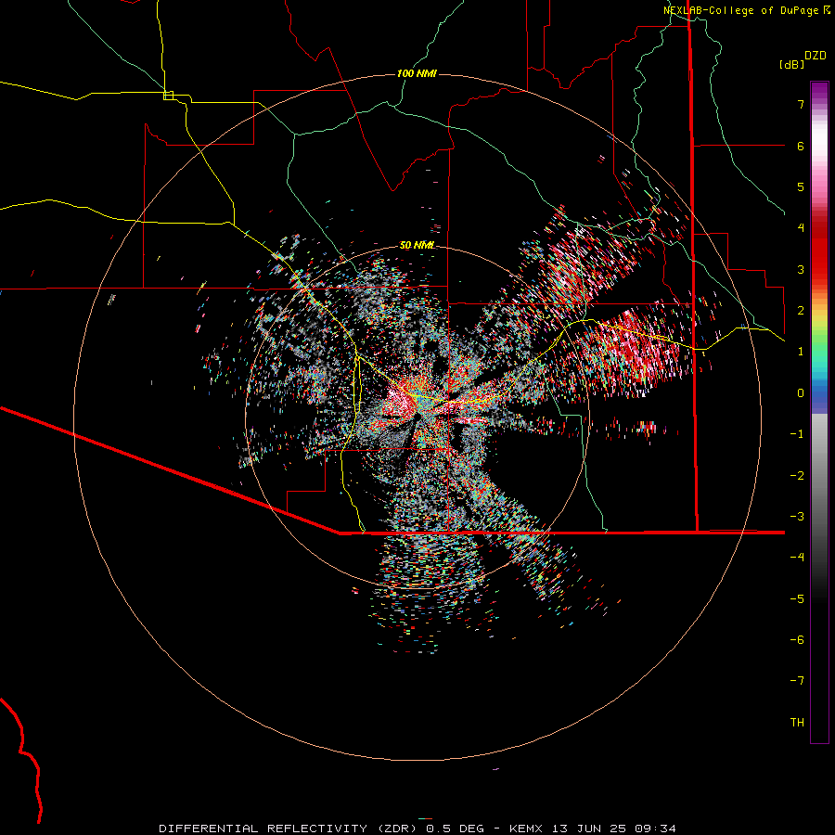Click the red segment of the ZDR color bar
The image size is (835, 835).
(819, 256)
